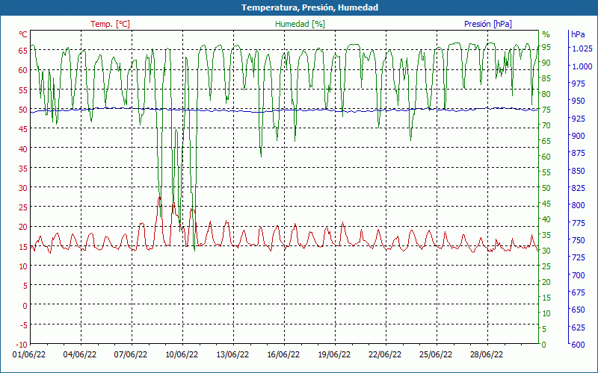
Task: Select the 'Temp. [°C]' red legend label
Action: tap(110, 24)
